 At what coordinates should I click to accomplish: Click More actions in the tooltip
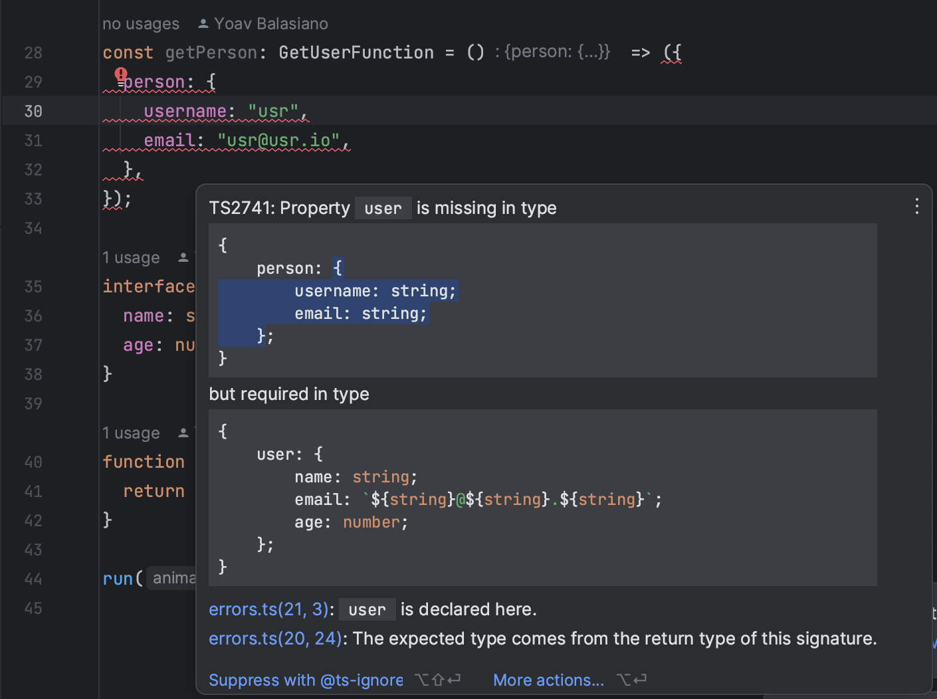coord(548,680)
